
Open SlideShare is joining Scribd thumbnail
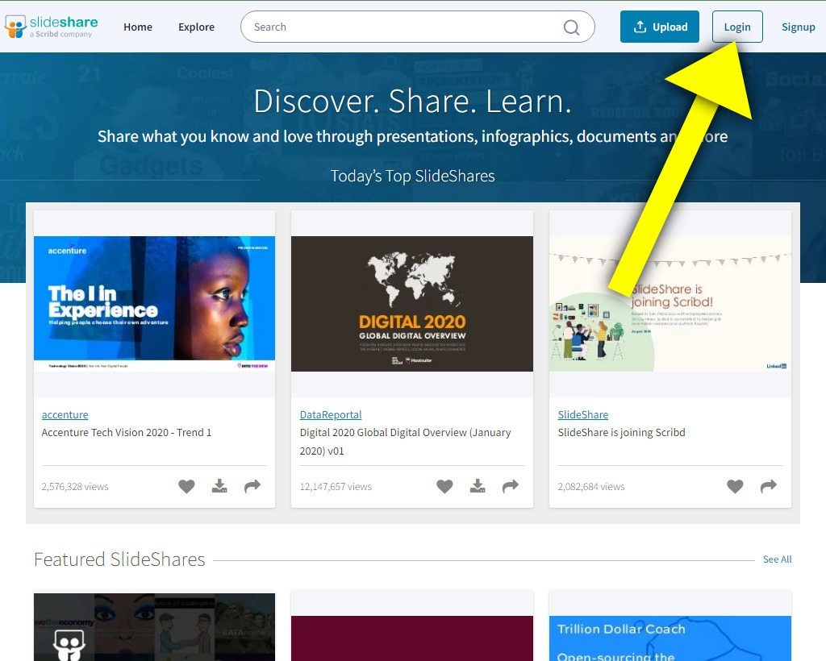pyautogui.click(x=670, y=304)
